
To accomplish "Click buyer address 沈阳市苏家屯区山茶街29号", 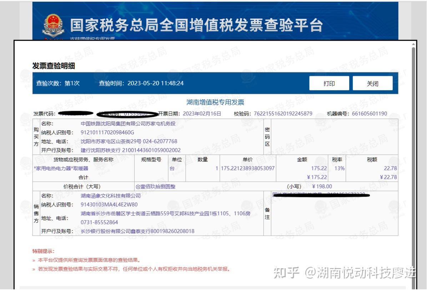I will click(111, 141).
